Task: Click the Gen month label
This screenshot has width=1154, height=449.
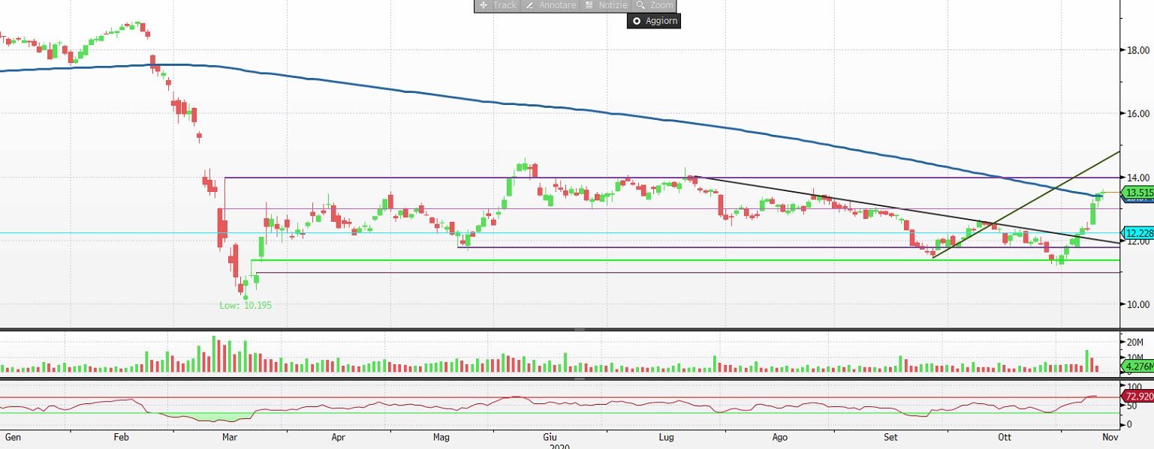Action: tap(12, 436)
